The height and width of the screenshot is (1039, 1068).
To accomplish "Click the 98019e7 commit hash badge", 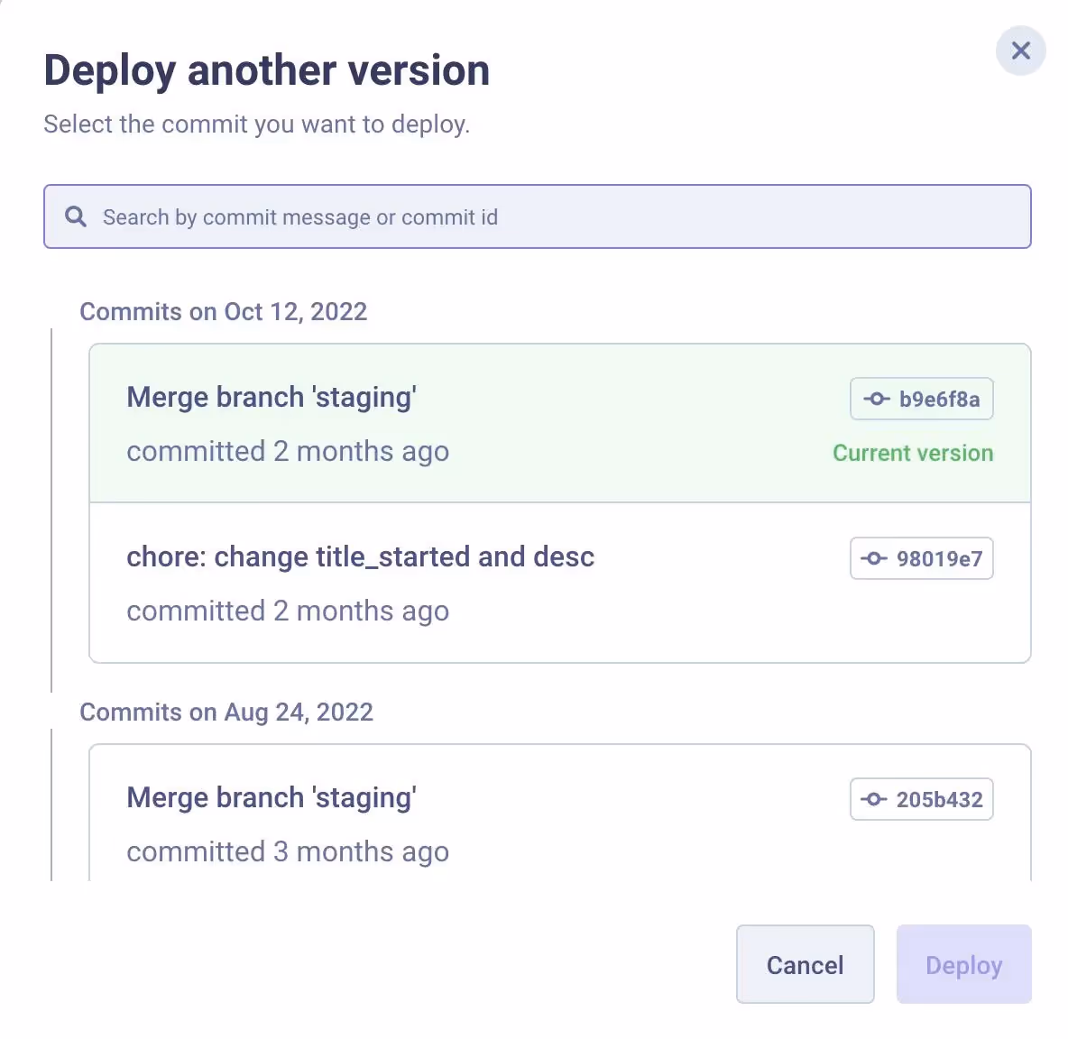I will pyautogui.click(x=921, y=558).
